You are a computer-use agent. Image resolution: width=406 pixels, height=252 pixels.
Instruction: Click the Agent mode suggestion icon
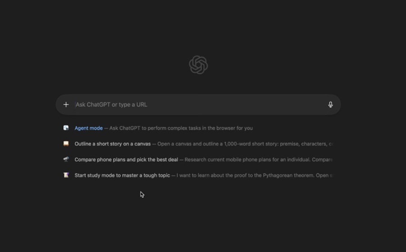click(66, 128)
